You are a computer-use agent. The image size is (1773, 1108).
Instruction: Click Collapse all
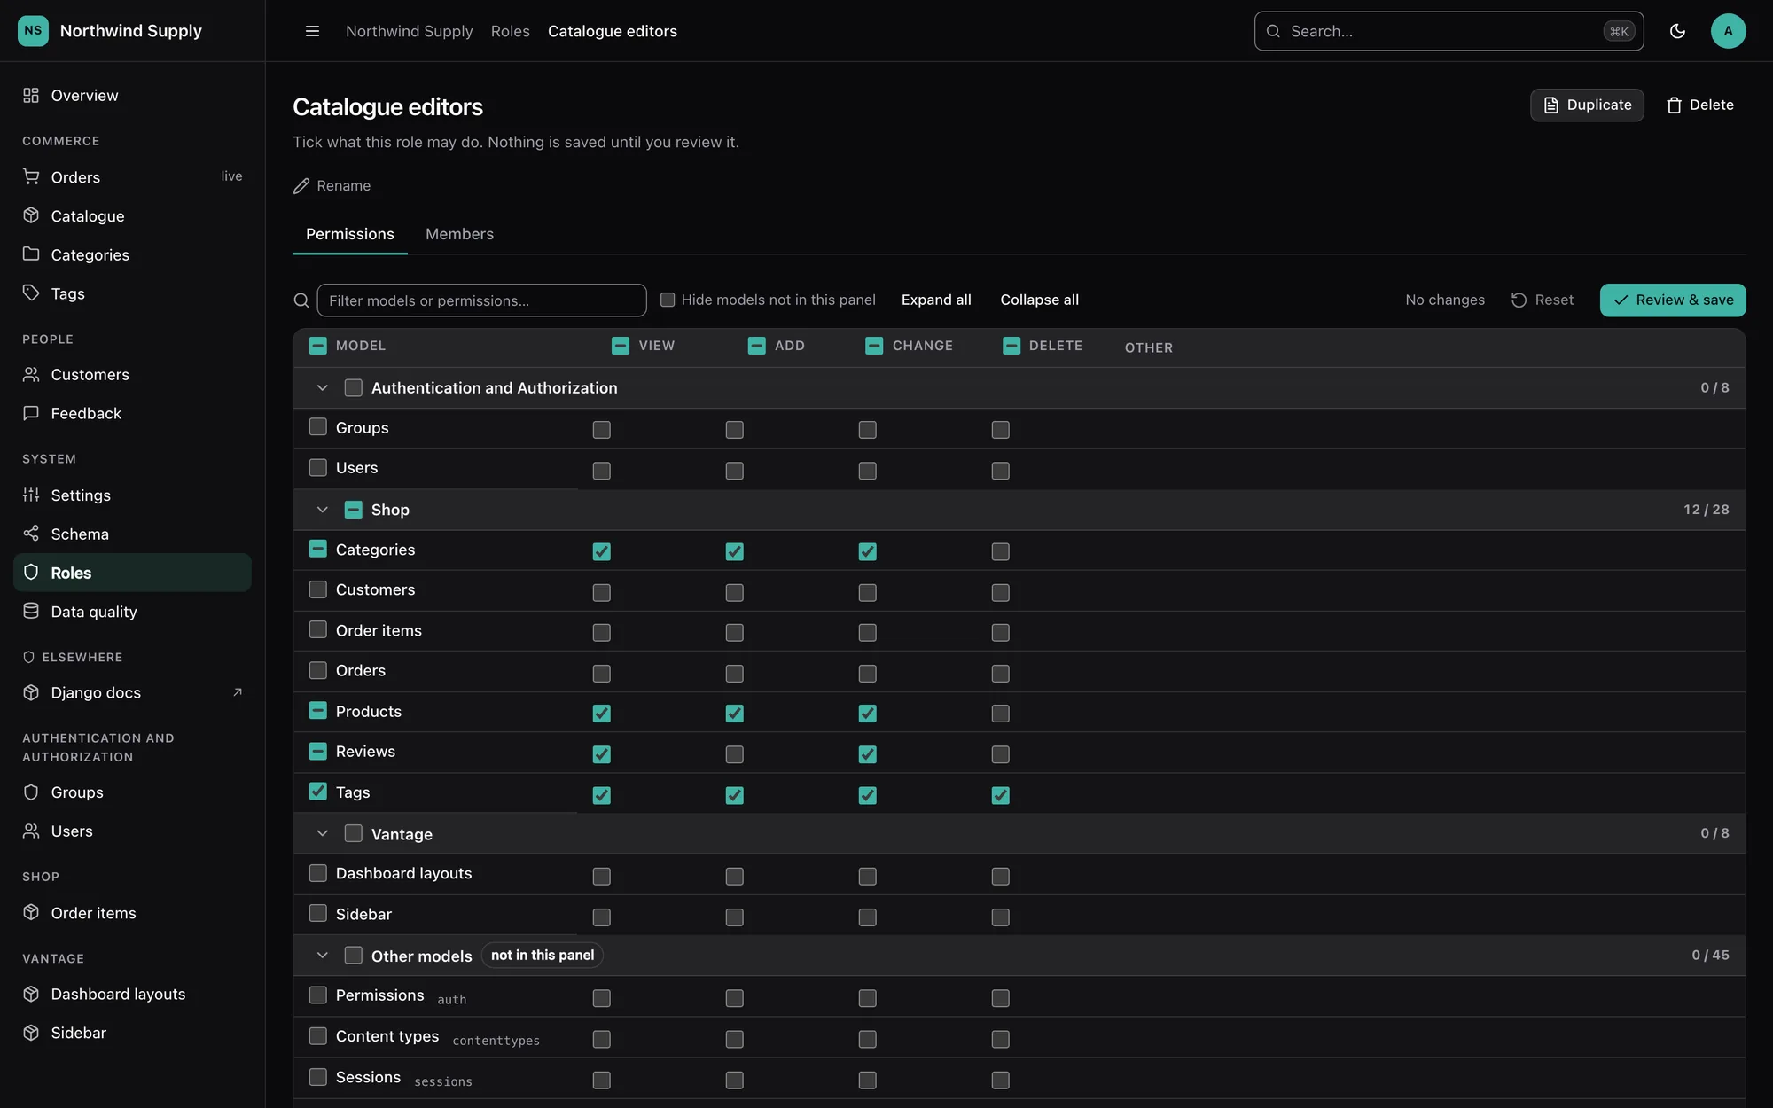(1039, 300)
